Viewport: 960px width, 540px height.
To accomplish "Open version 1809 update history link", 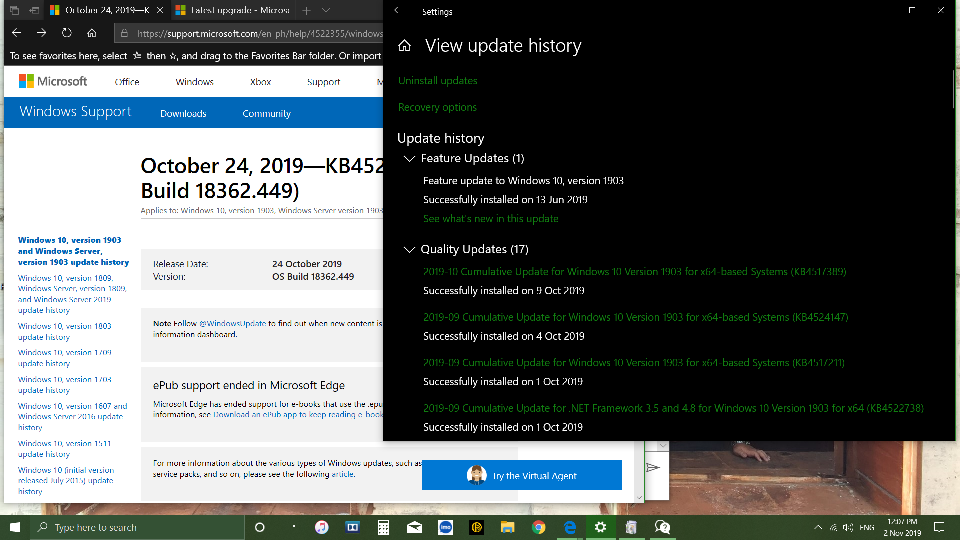I will click(x=72, y=294).
